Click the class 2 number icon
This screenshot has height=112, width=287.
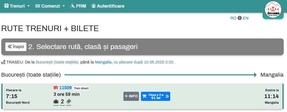pos(62,102)
